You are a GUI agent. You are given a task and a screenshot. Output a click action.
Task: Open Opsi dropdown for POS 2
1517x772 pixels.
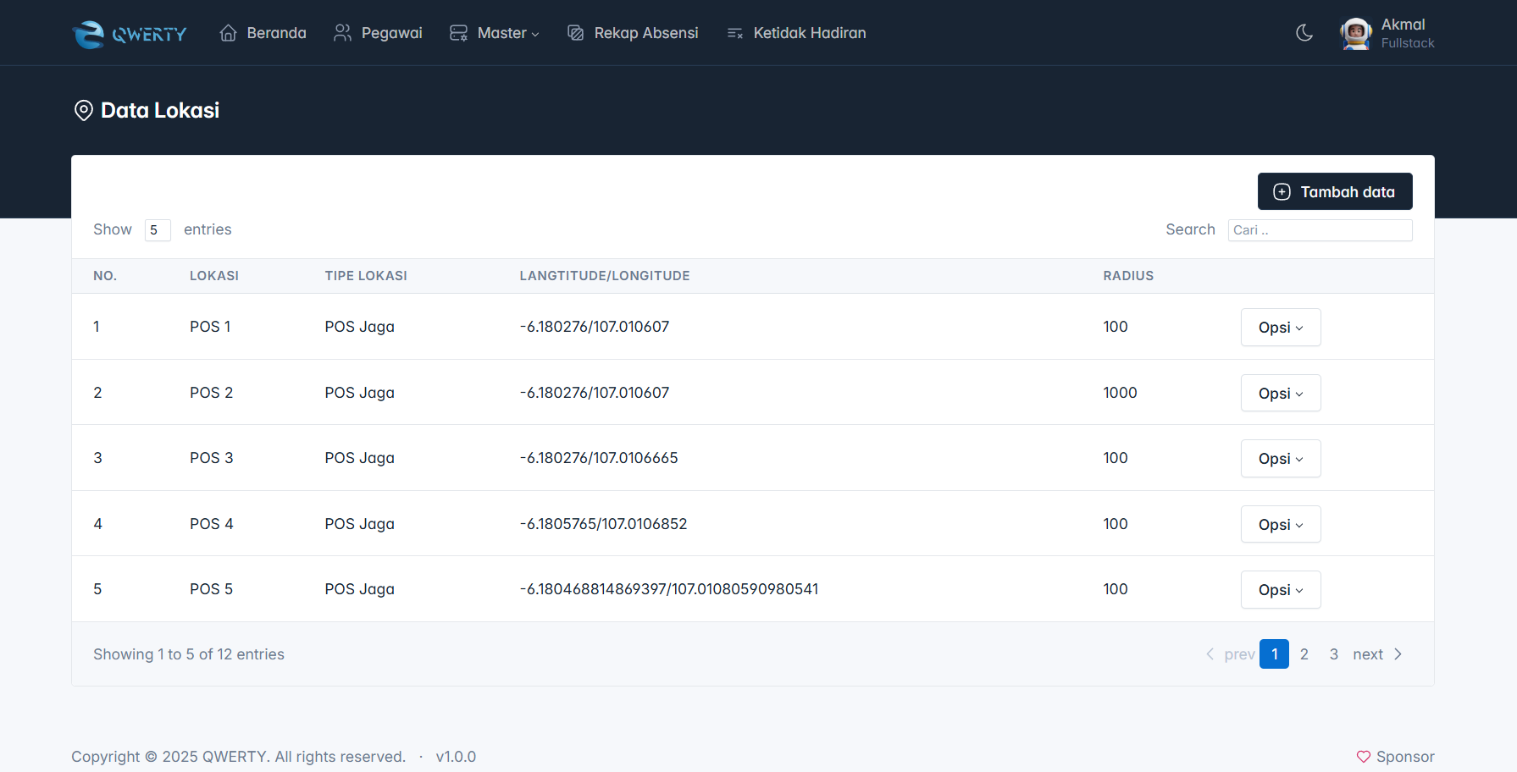pos(1281,393)
